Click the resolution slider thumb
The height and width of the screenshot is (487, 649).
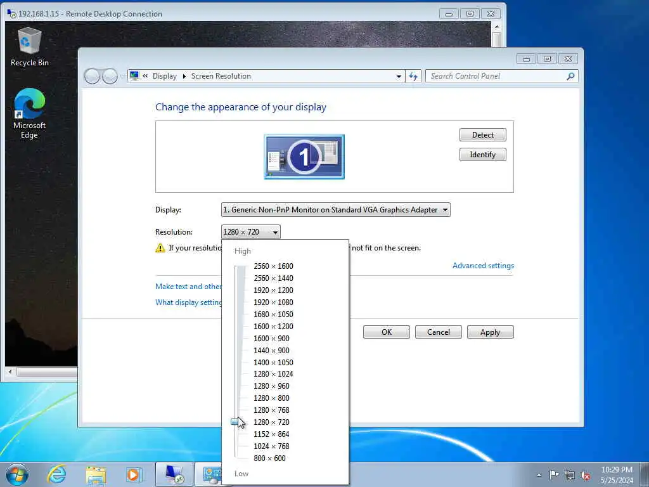236,422
